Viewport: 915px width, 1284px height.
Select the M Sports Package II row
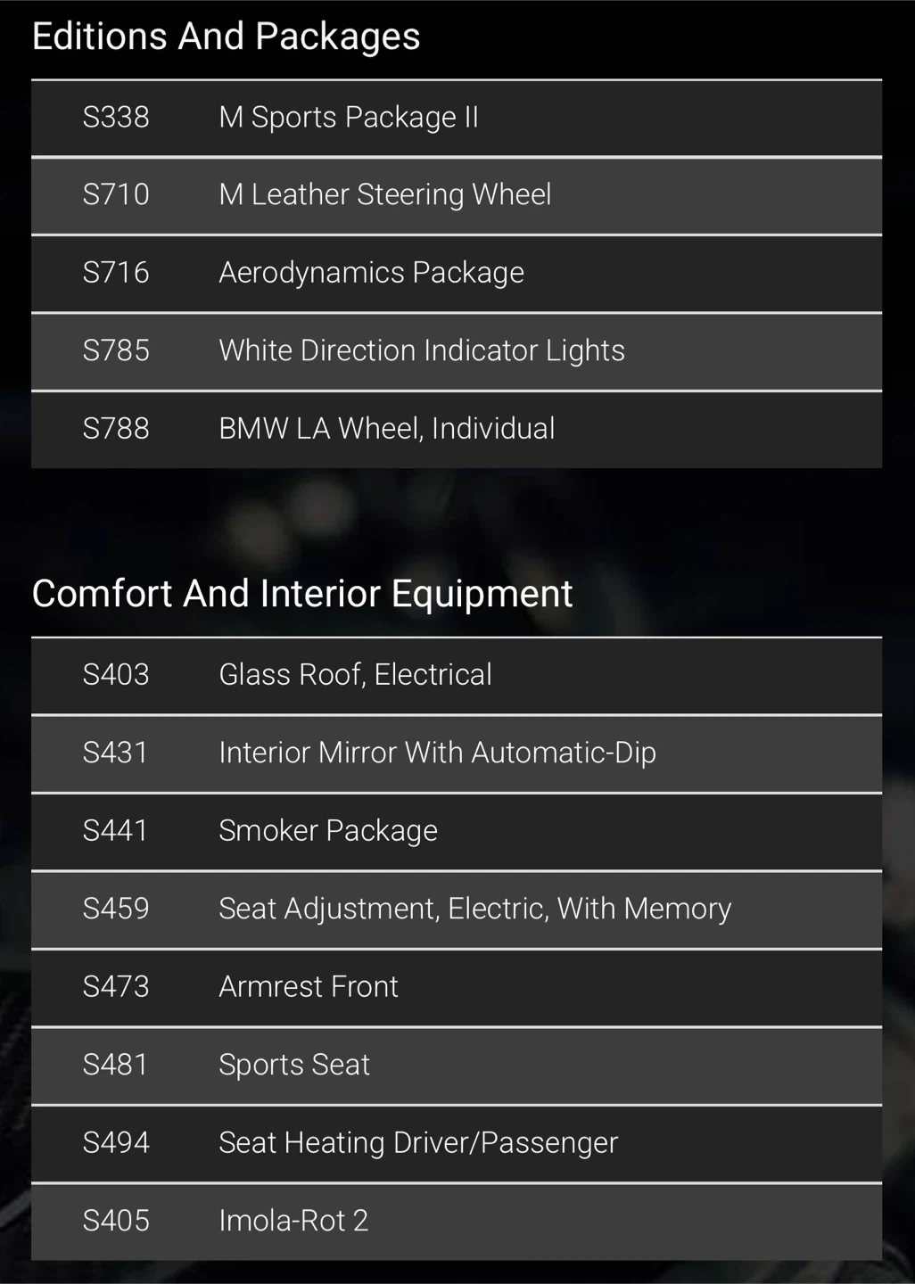(x=349, y=118)
